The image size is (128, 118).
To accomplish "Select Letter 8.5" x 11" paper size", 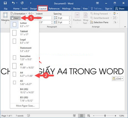I will pos(25,24).
